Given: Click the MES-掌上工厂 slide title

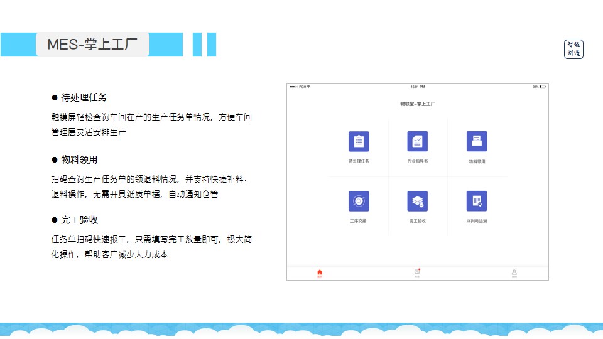Looking at the screenshot, I should click(92, 45).
